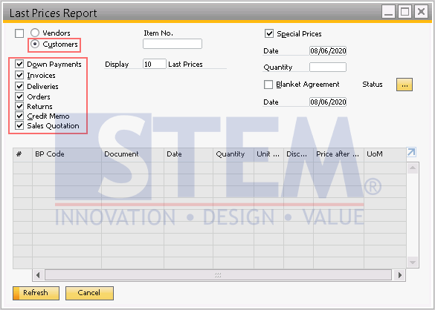The image size is (435, 310).
Task: Tick the unlabeled checkbox beside Vendors
Action: [x=19, y=33]
